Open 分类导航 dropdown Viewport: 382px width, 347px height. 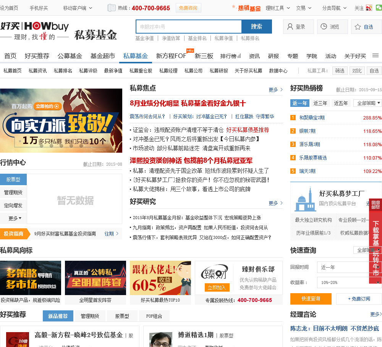pyautogui.click(x=334, y=8)
